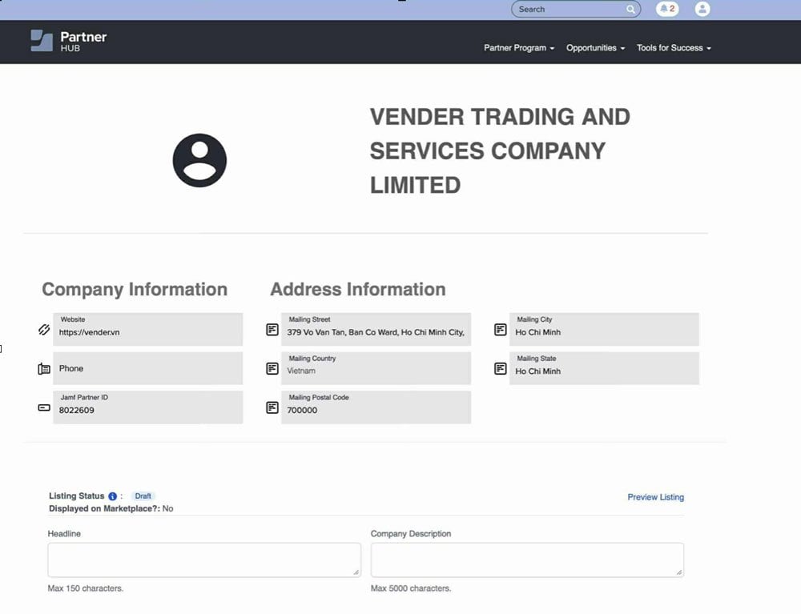The width and height of the screenshot is (801, 614).
Task: Click the website link icon
Action: [x=44, y=330]
